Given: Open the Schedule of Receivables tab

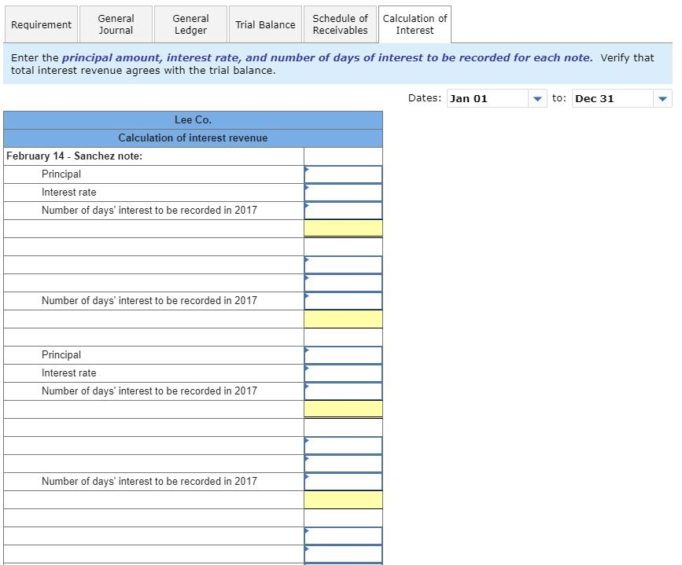Looking at the screenshot, I should tap(340, 25).
